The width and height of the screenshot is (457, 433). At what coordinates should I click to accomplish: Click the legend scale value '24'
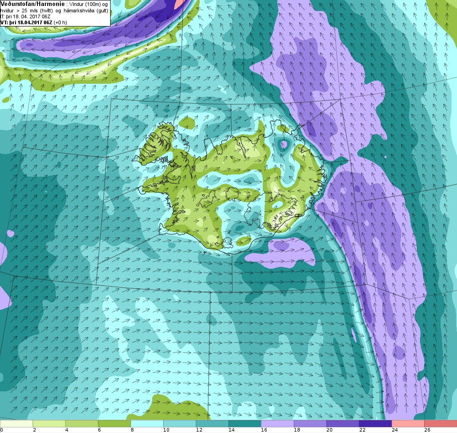[395, 430]
